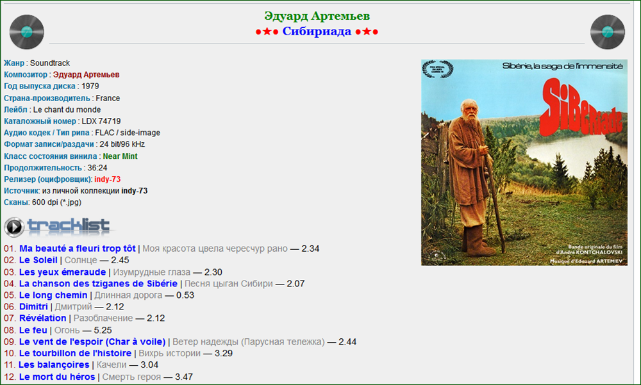Screen dimensions: 641x385
Task: Click the FLAC / side-image codec value
Action: (x=128, y=133)
